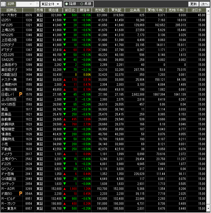The height and width of the screenshot is (213, 211).
Task: Sort by 騰落率 column header
Action: [85, 10]
